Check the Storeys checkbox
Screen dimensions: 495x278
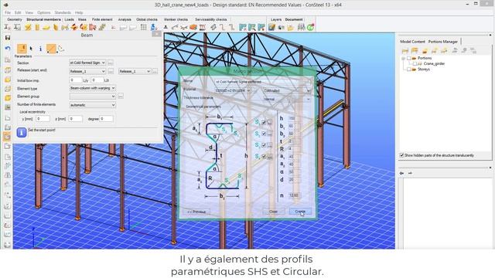[409, 69]
